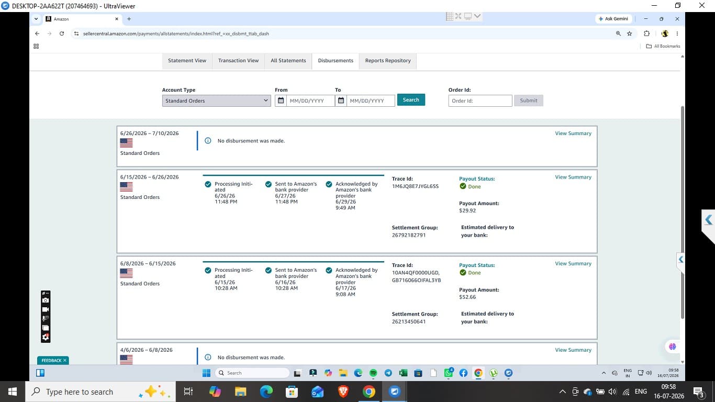The width and height of the screenshot is (715, 402).
Task: Click the purple floating assistant icon
Action: point(672,347)
